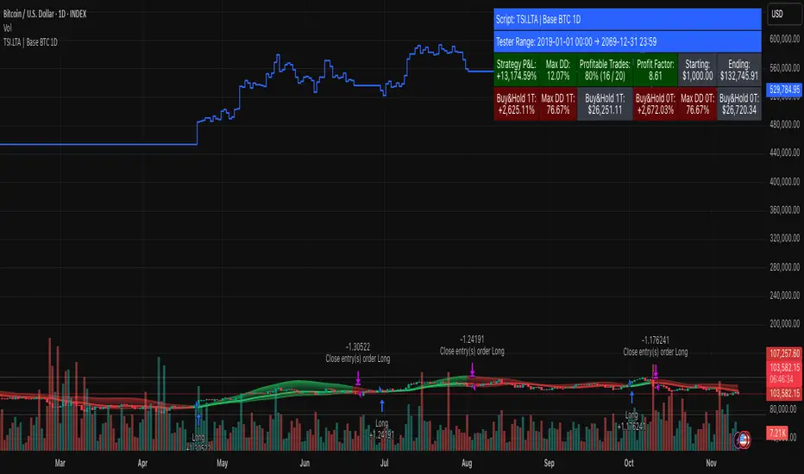Click the Starting $1,000.00 cell

(697, 70)
